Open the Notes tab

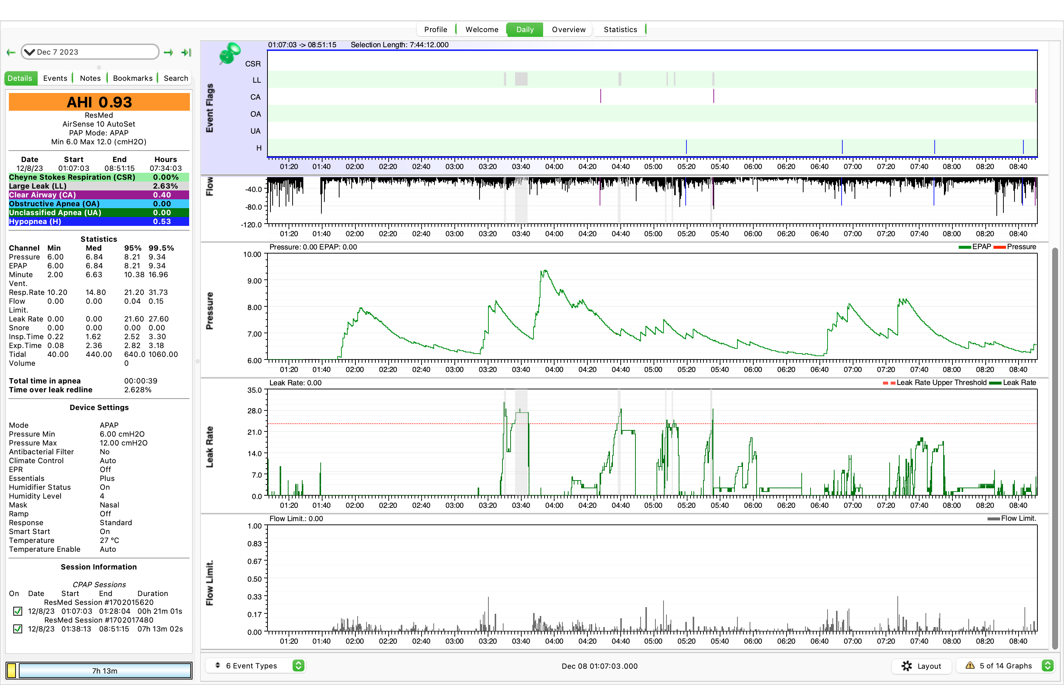(x=91, y=78)
